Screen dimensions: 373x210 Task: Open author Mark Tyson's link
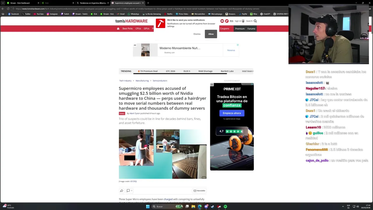pyautogui.click(x=135, y=113)
